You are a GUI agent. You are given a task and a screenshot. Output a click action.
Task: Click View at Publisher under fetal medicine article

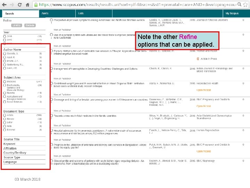tap(62, 125)
